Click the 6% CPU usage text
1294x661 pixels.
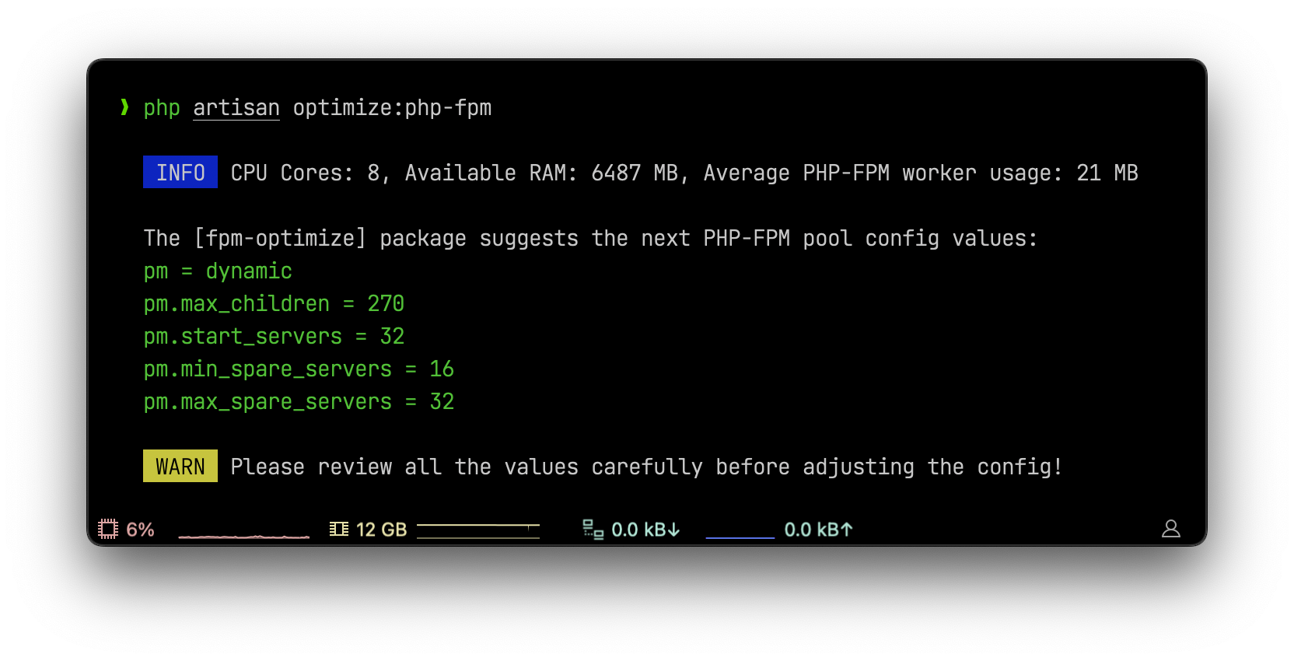coord(140,530)
